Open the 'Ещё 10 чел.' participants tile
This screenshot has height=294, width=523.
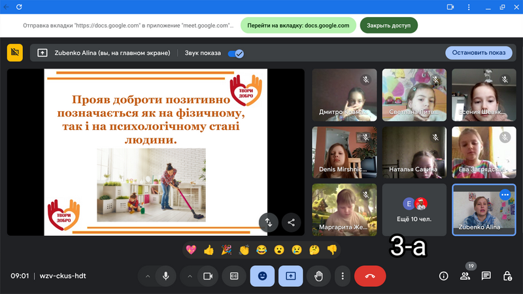[x=414, y=209]
